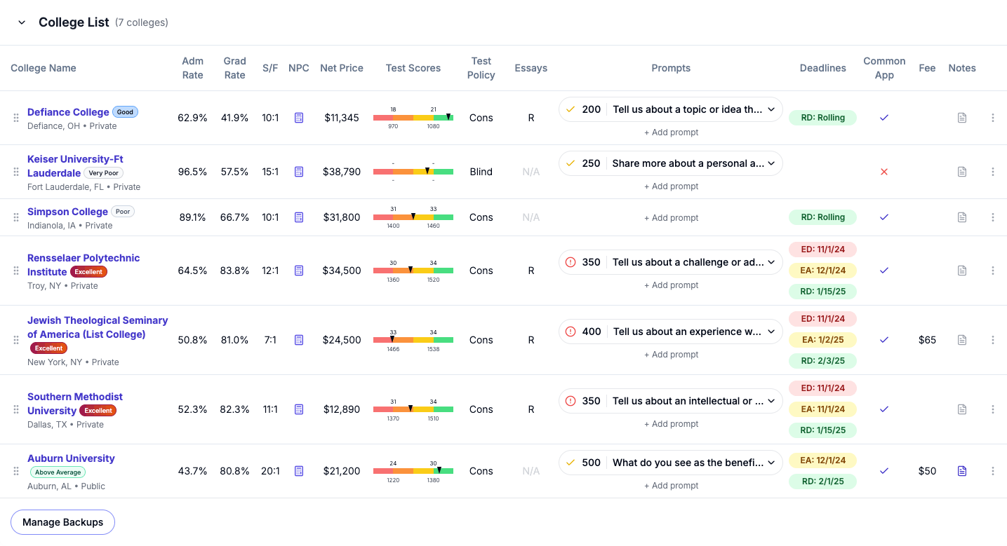Image resolution: width=1007 pixels, height=546 pixels.
Task: Open more options menu for Jewish Theological Seminary
Action: pos(993,340)
